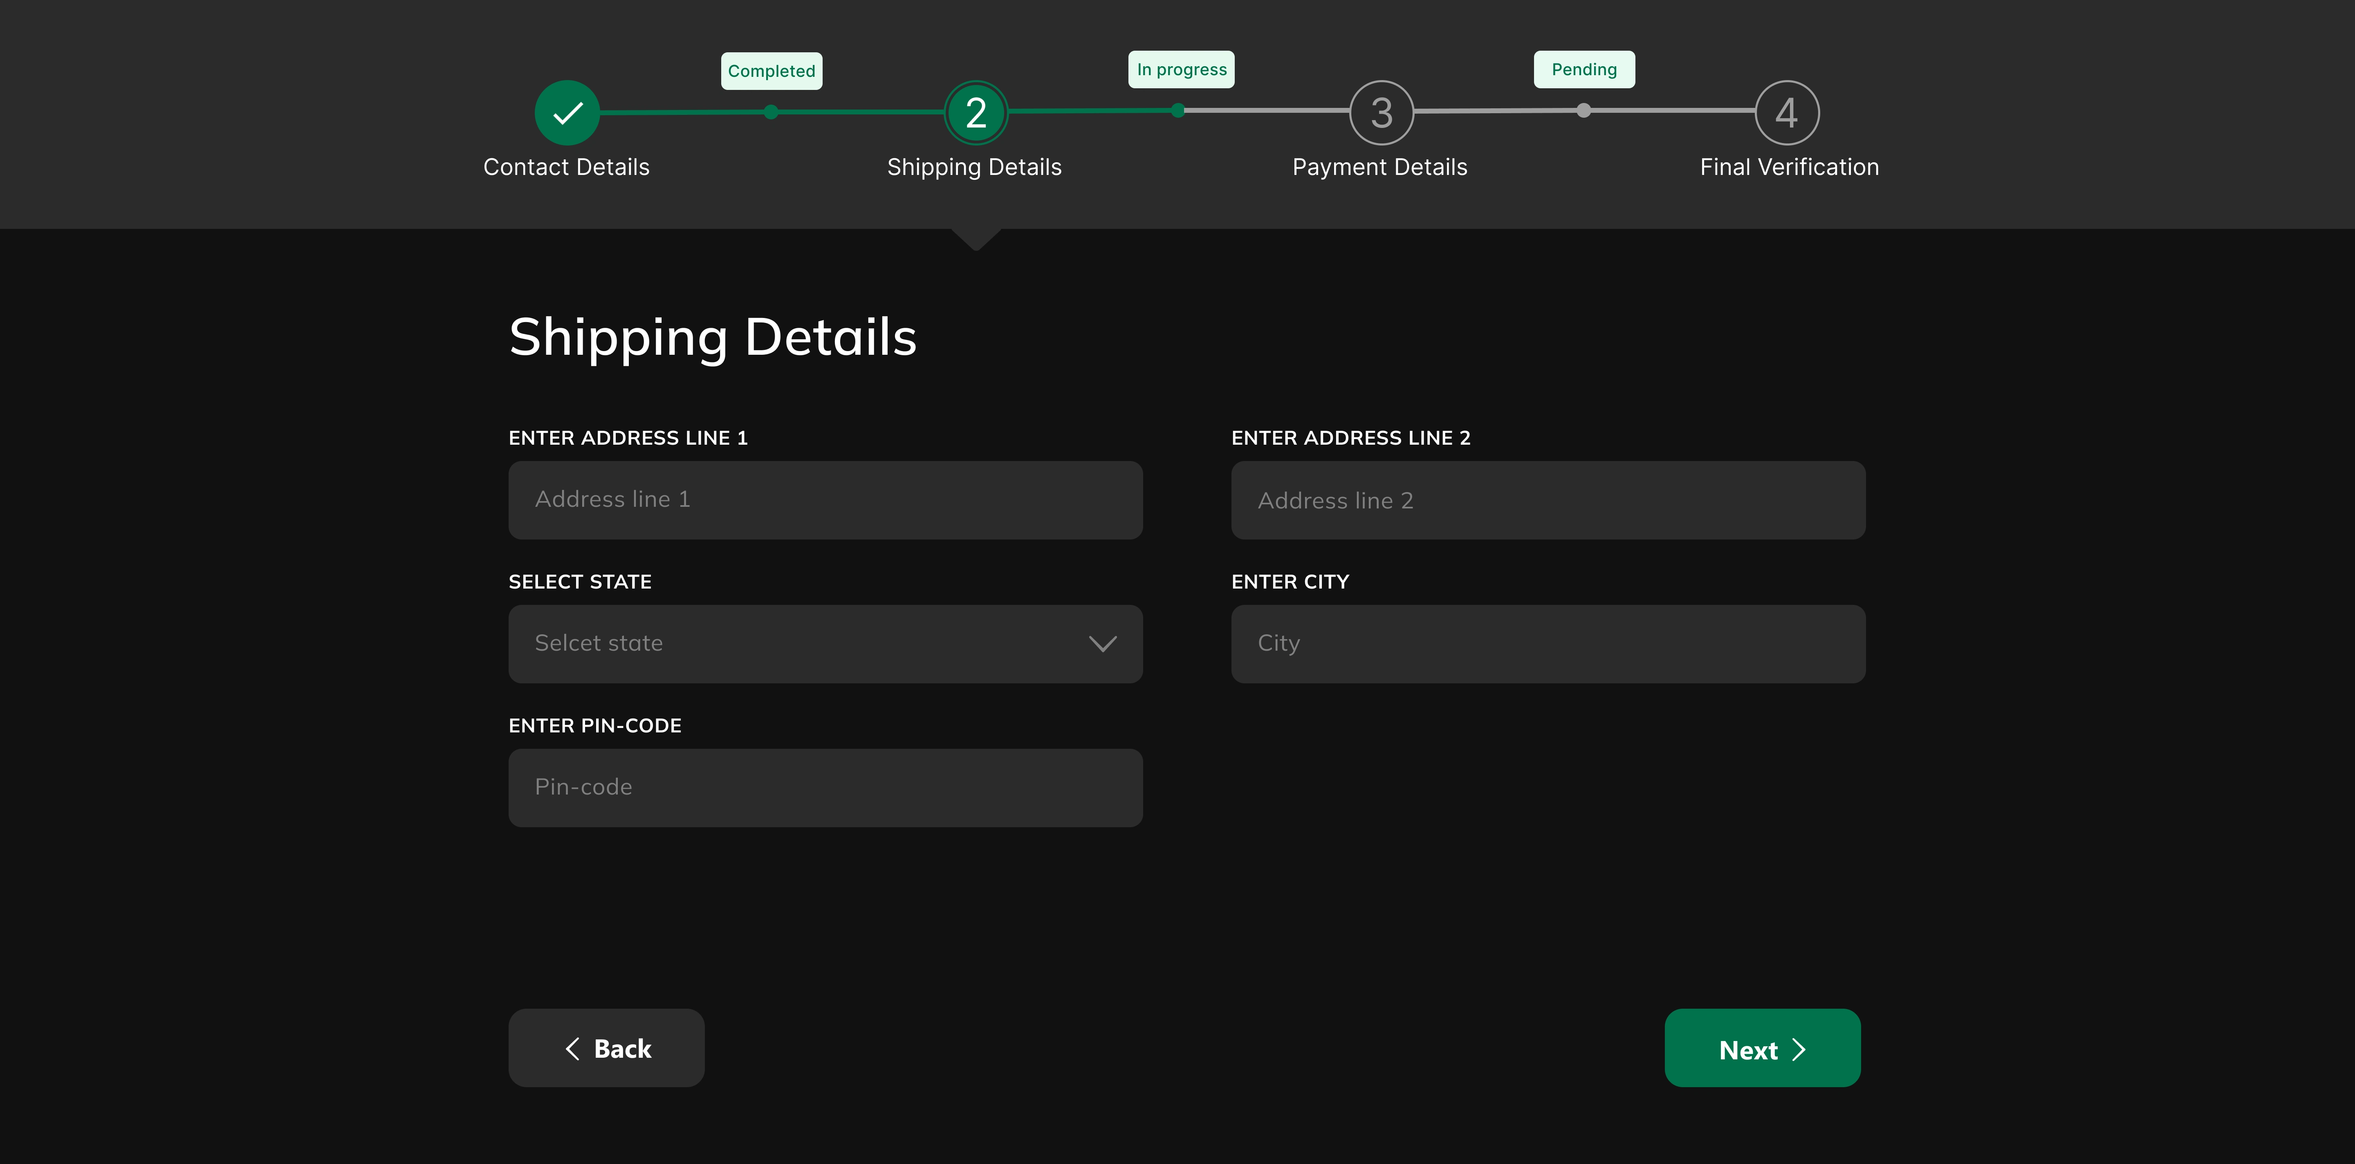2355x1164 pixels.
Task: Click the gray progress dot under Pending
Action: click(x=1583, y=110)
